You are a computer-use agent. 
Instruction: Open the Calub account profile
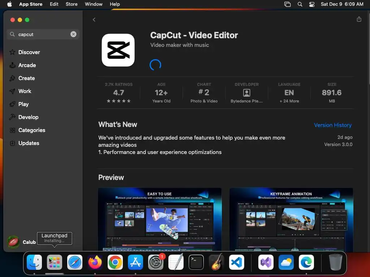(22, 242)
